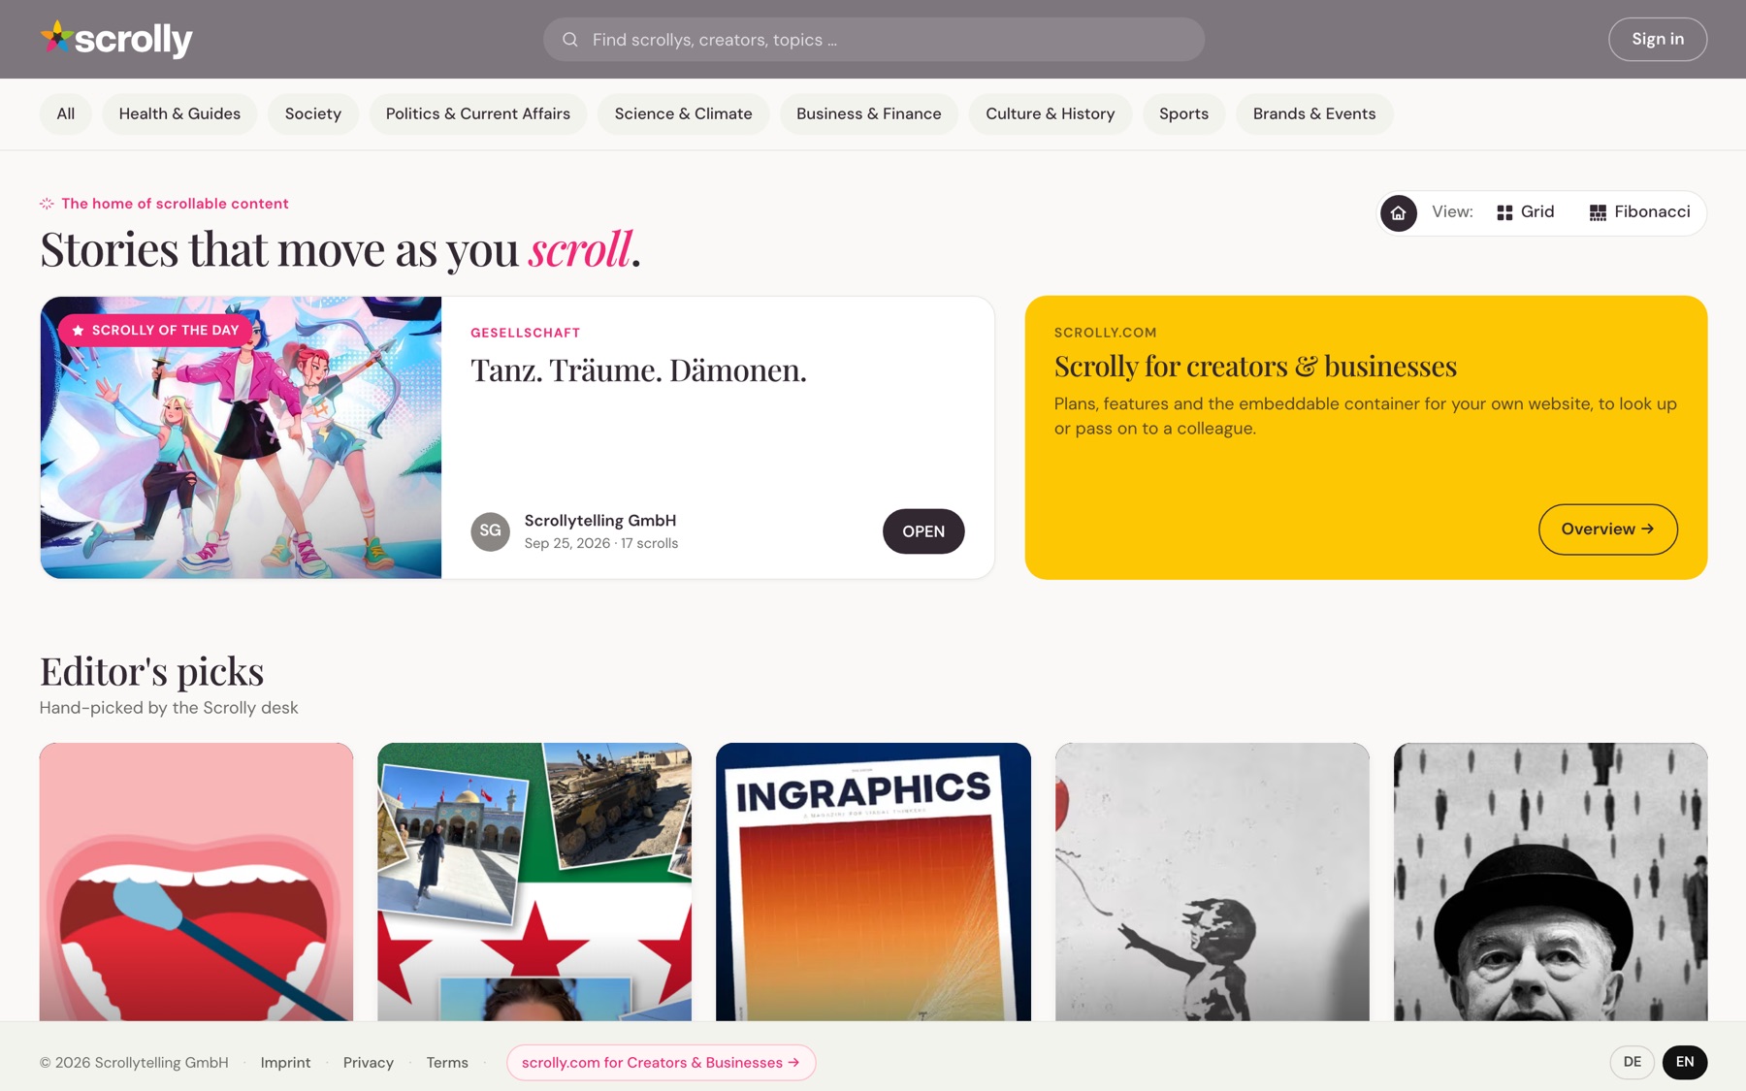1746x1091 pixels.
Task: Switch to Fibonacci view
Action: pos(1639,212)
